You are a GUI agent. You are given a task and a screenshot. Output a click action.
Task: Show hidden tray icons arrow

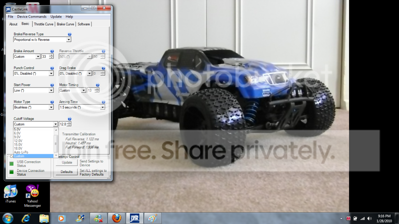pyautogui.click(x=341, y=219)
